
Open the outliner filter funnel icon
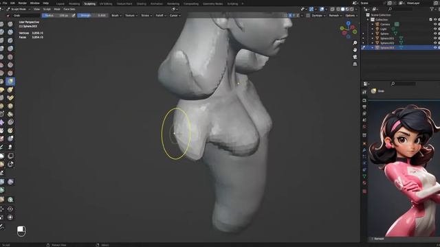pyautogui.click(x=432, y=9)
